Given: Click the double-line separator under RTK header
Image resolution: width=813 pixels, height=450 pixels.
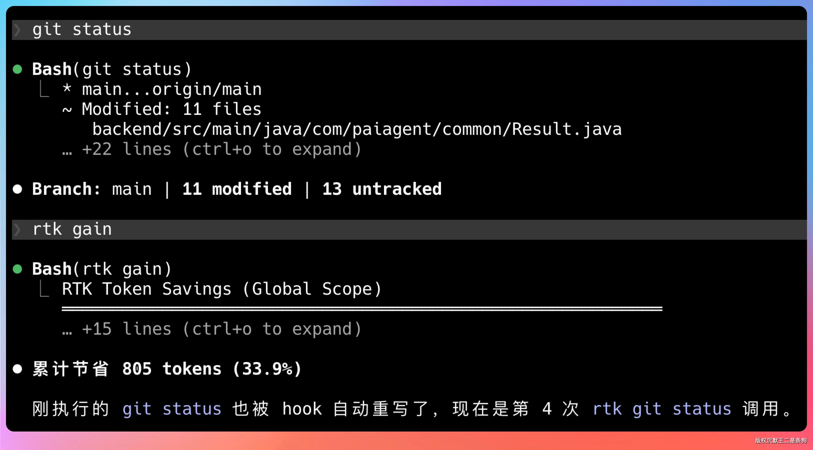Looking at the screenshot, I should pos(362,309).
